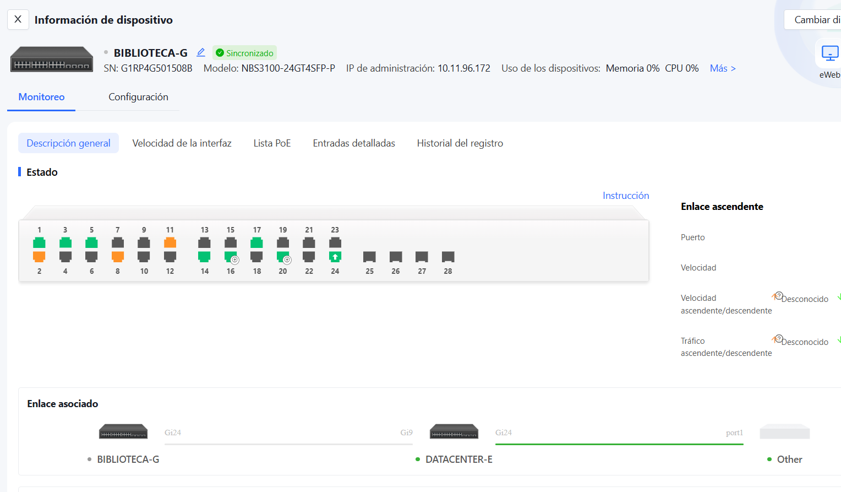Click the BIBLIOTECA-G label in linked topology
841x492 pixels.
coord(128,459)
